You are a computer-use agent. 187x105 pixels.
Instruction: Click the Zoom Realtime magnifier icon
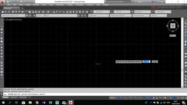[57, 12]
